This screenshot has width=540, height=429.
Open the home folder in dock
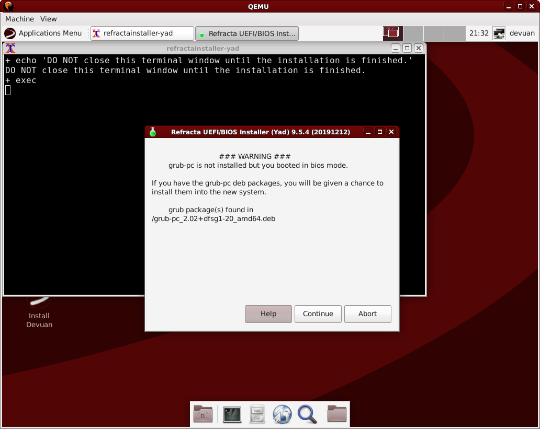pos(337,414)
